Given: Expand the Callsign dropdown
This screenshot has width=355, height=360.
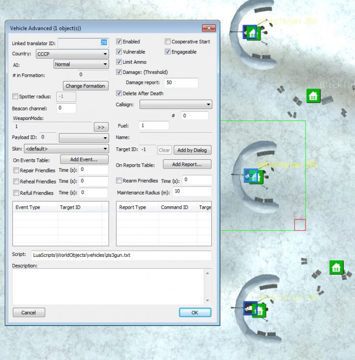Looking at the screenshot, I should 176,104.
